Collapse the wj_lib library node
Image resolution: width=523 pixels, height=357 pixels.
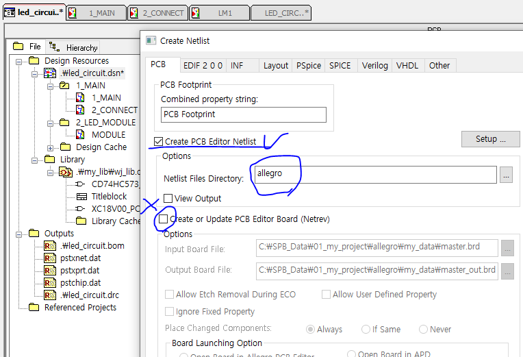[51, 173]
